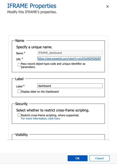117x164 pixels.
Task: Focus the Label text box containing dashboard
Action: [70, 86]
